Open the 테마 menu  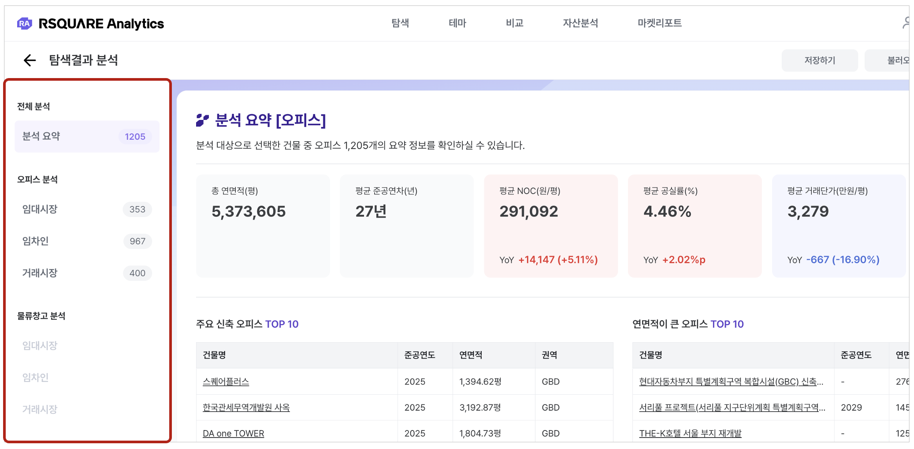pos(457,23)
